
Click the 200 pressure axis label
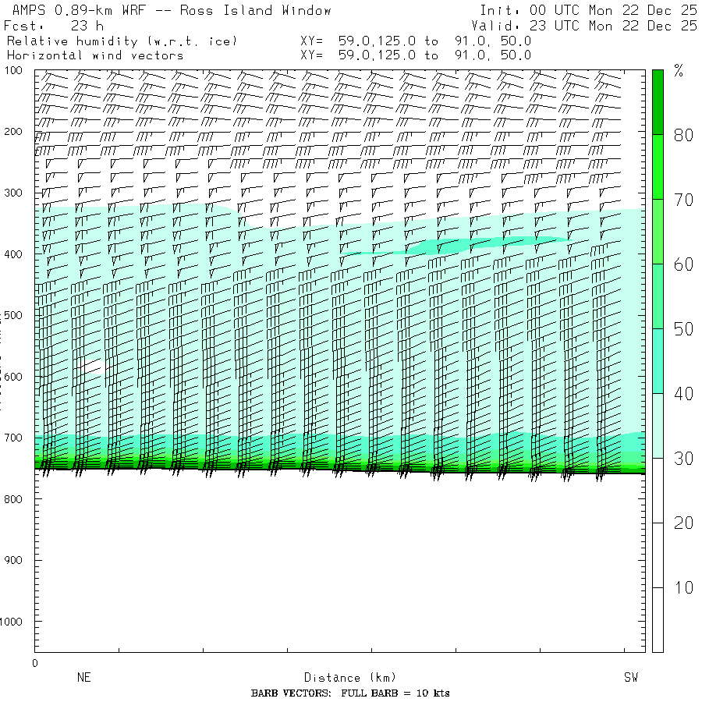tap(13, 132)
